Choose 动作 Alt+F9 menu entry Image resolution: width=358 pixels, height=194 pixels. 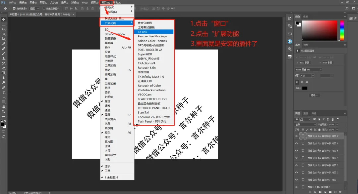pyautogui.click(x=117, y=48)
